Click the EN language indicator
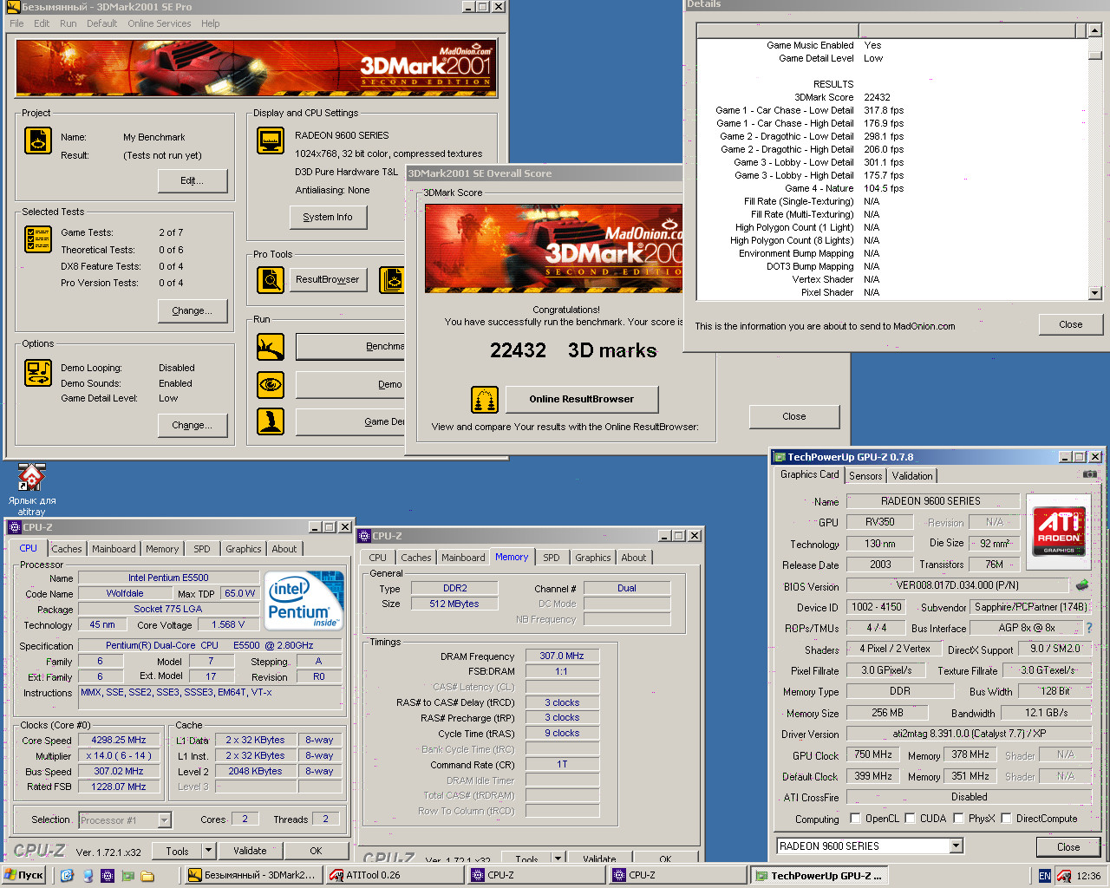Viewport: 1110px width, 888px height. click(1044, 876)
